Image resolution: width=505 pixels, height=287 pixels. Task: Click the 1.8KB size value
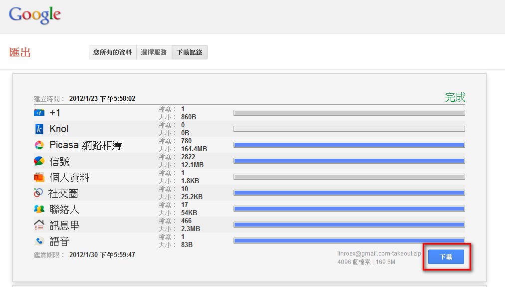[x=190, y=181]
